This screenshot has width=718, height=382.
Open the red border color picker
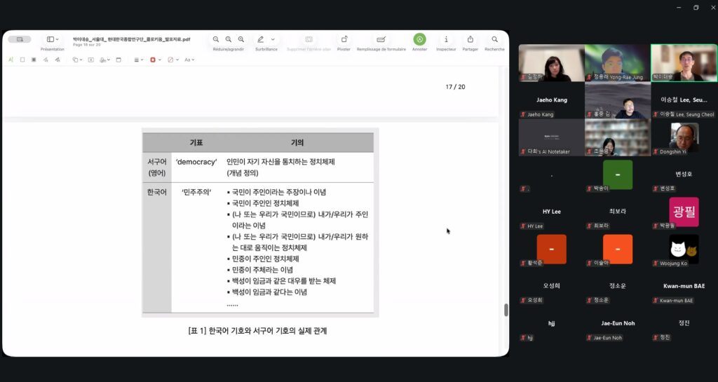coord(155,60)
